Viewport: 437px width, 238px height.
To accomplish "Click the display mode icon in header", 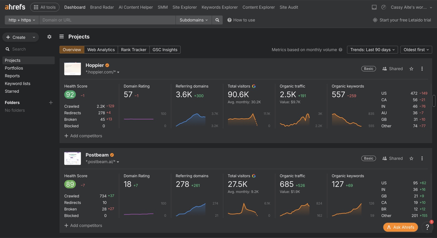I will 374,7.
